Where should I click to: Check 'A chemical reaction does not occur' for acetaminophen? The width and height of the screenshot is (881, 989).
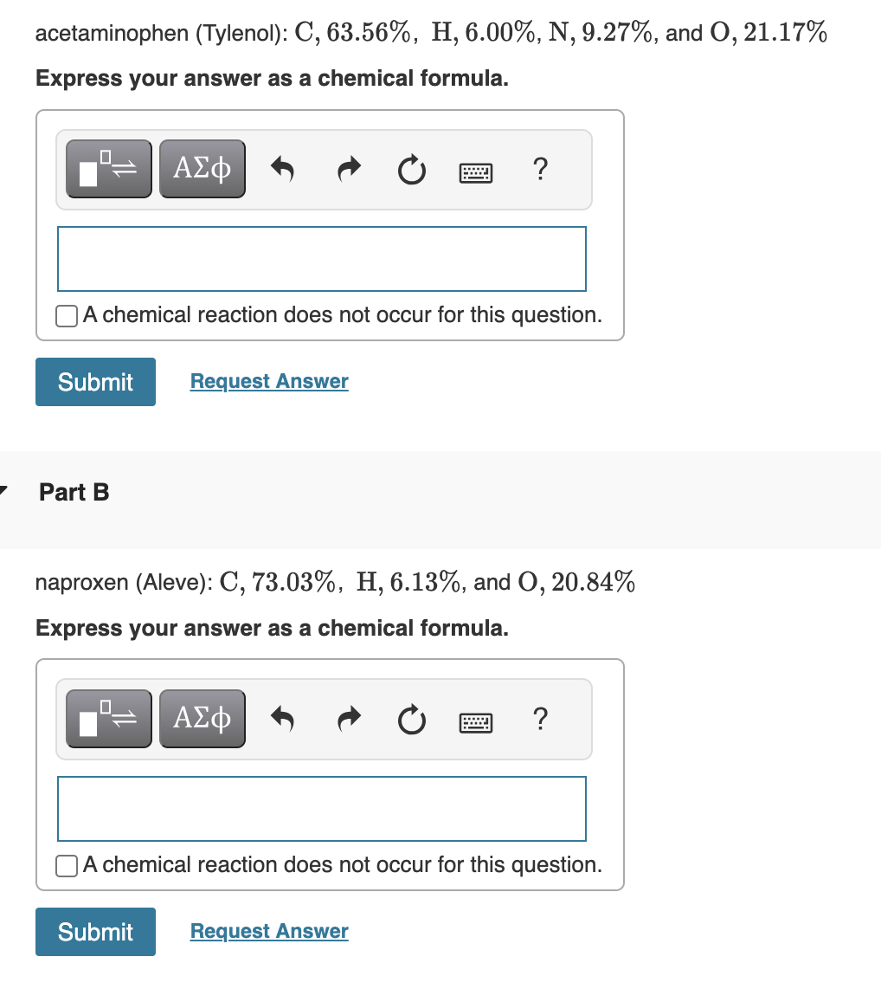pos(66,315)
